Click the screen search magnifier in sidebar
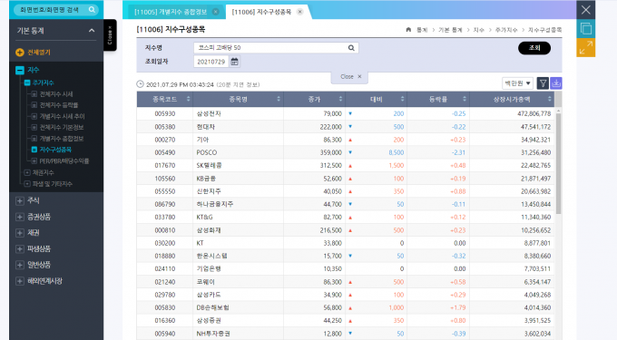The width and height of the screenshot is (617, 340). click(92, 9)
